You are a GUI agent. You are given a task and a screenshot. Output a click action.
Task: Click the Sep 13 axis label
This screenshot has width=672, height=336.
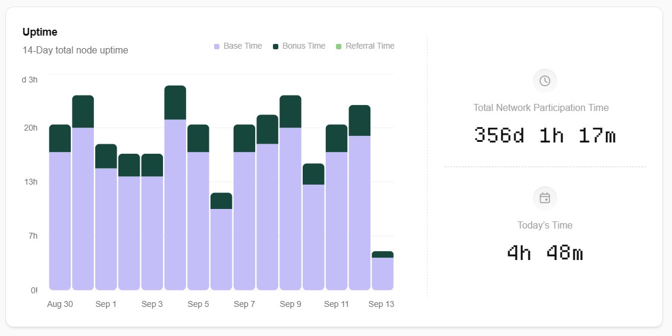coord(381,304)
